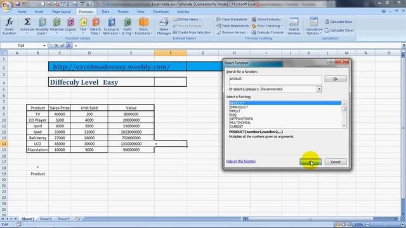The height and width of the screenshot is (228, 406).
Task: Open the Name Box dropdown
Action: 44,46
